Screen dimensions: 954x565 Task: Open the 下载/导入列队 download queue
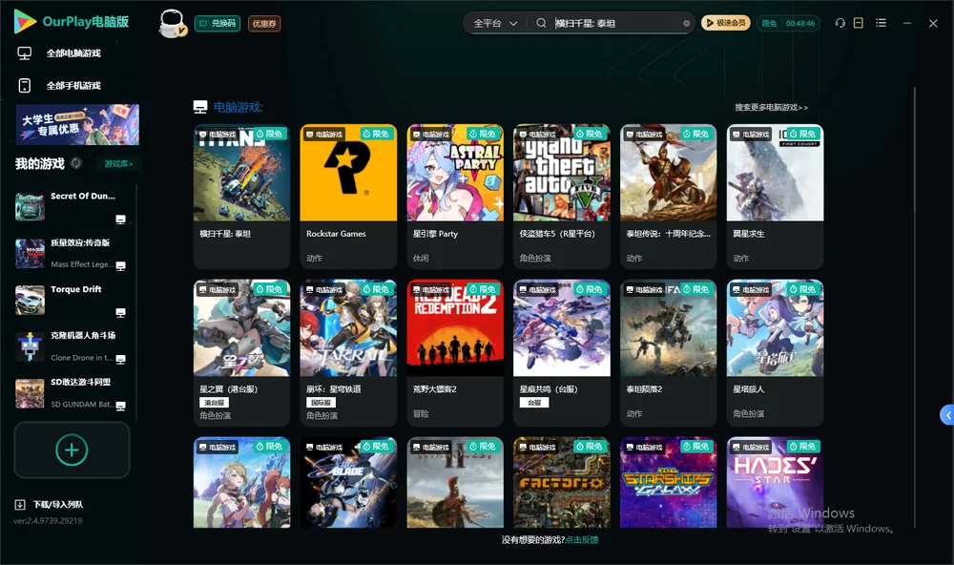click(50, 505)
